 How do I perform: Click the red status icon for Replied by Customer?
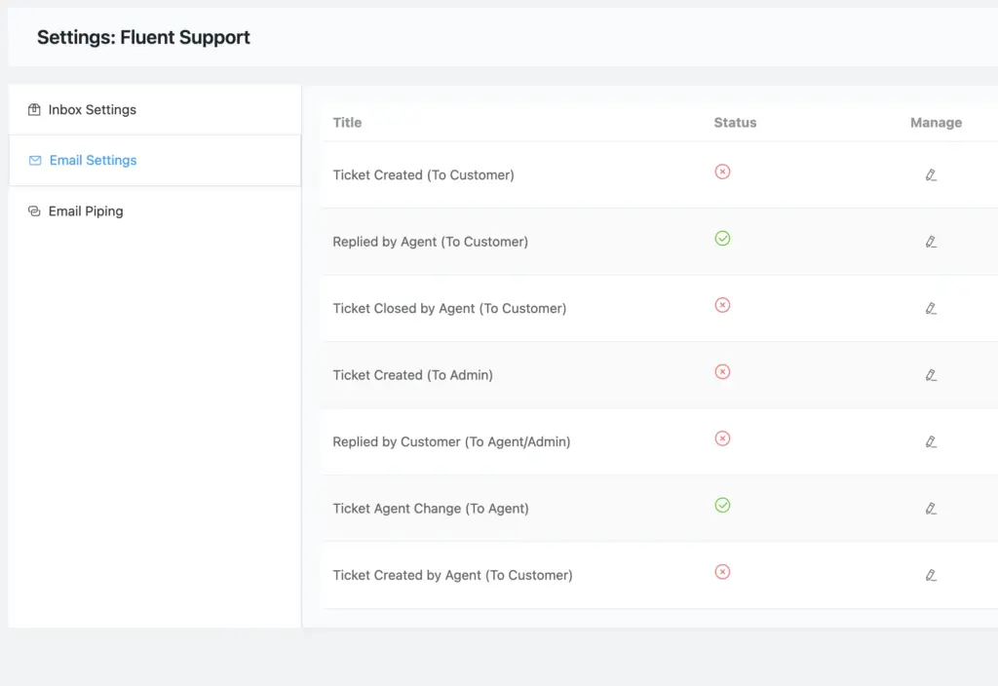click(x=722, y=438)
